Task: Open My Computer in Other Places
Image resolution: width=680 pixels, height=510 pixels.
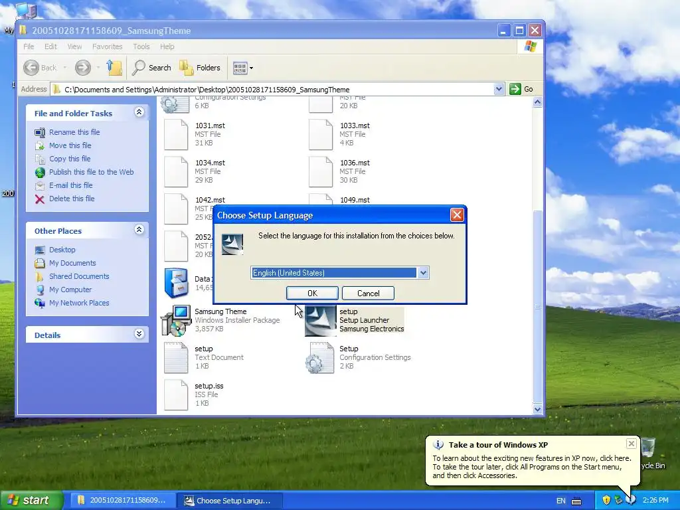Action: [x=70, y=290]
